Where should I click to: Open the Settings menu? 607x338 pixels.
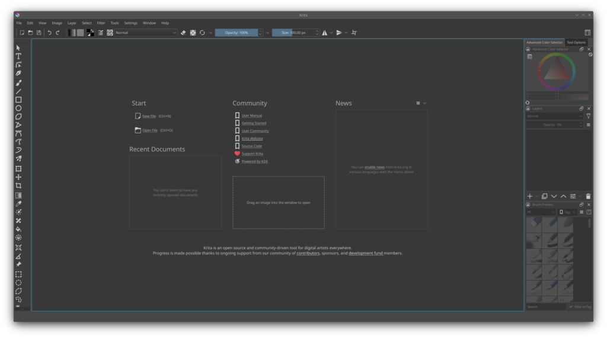131,23
